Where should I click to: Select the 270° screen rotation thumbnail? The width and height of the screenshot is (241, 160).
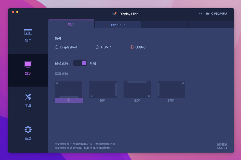(171, 90)
